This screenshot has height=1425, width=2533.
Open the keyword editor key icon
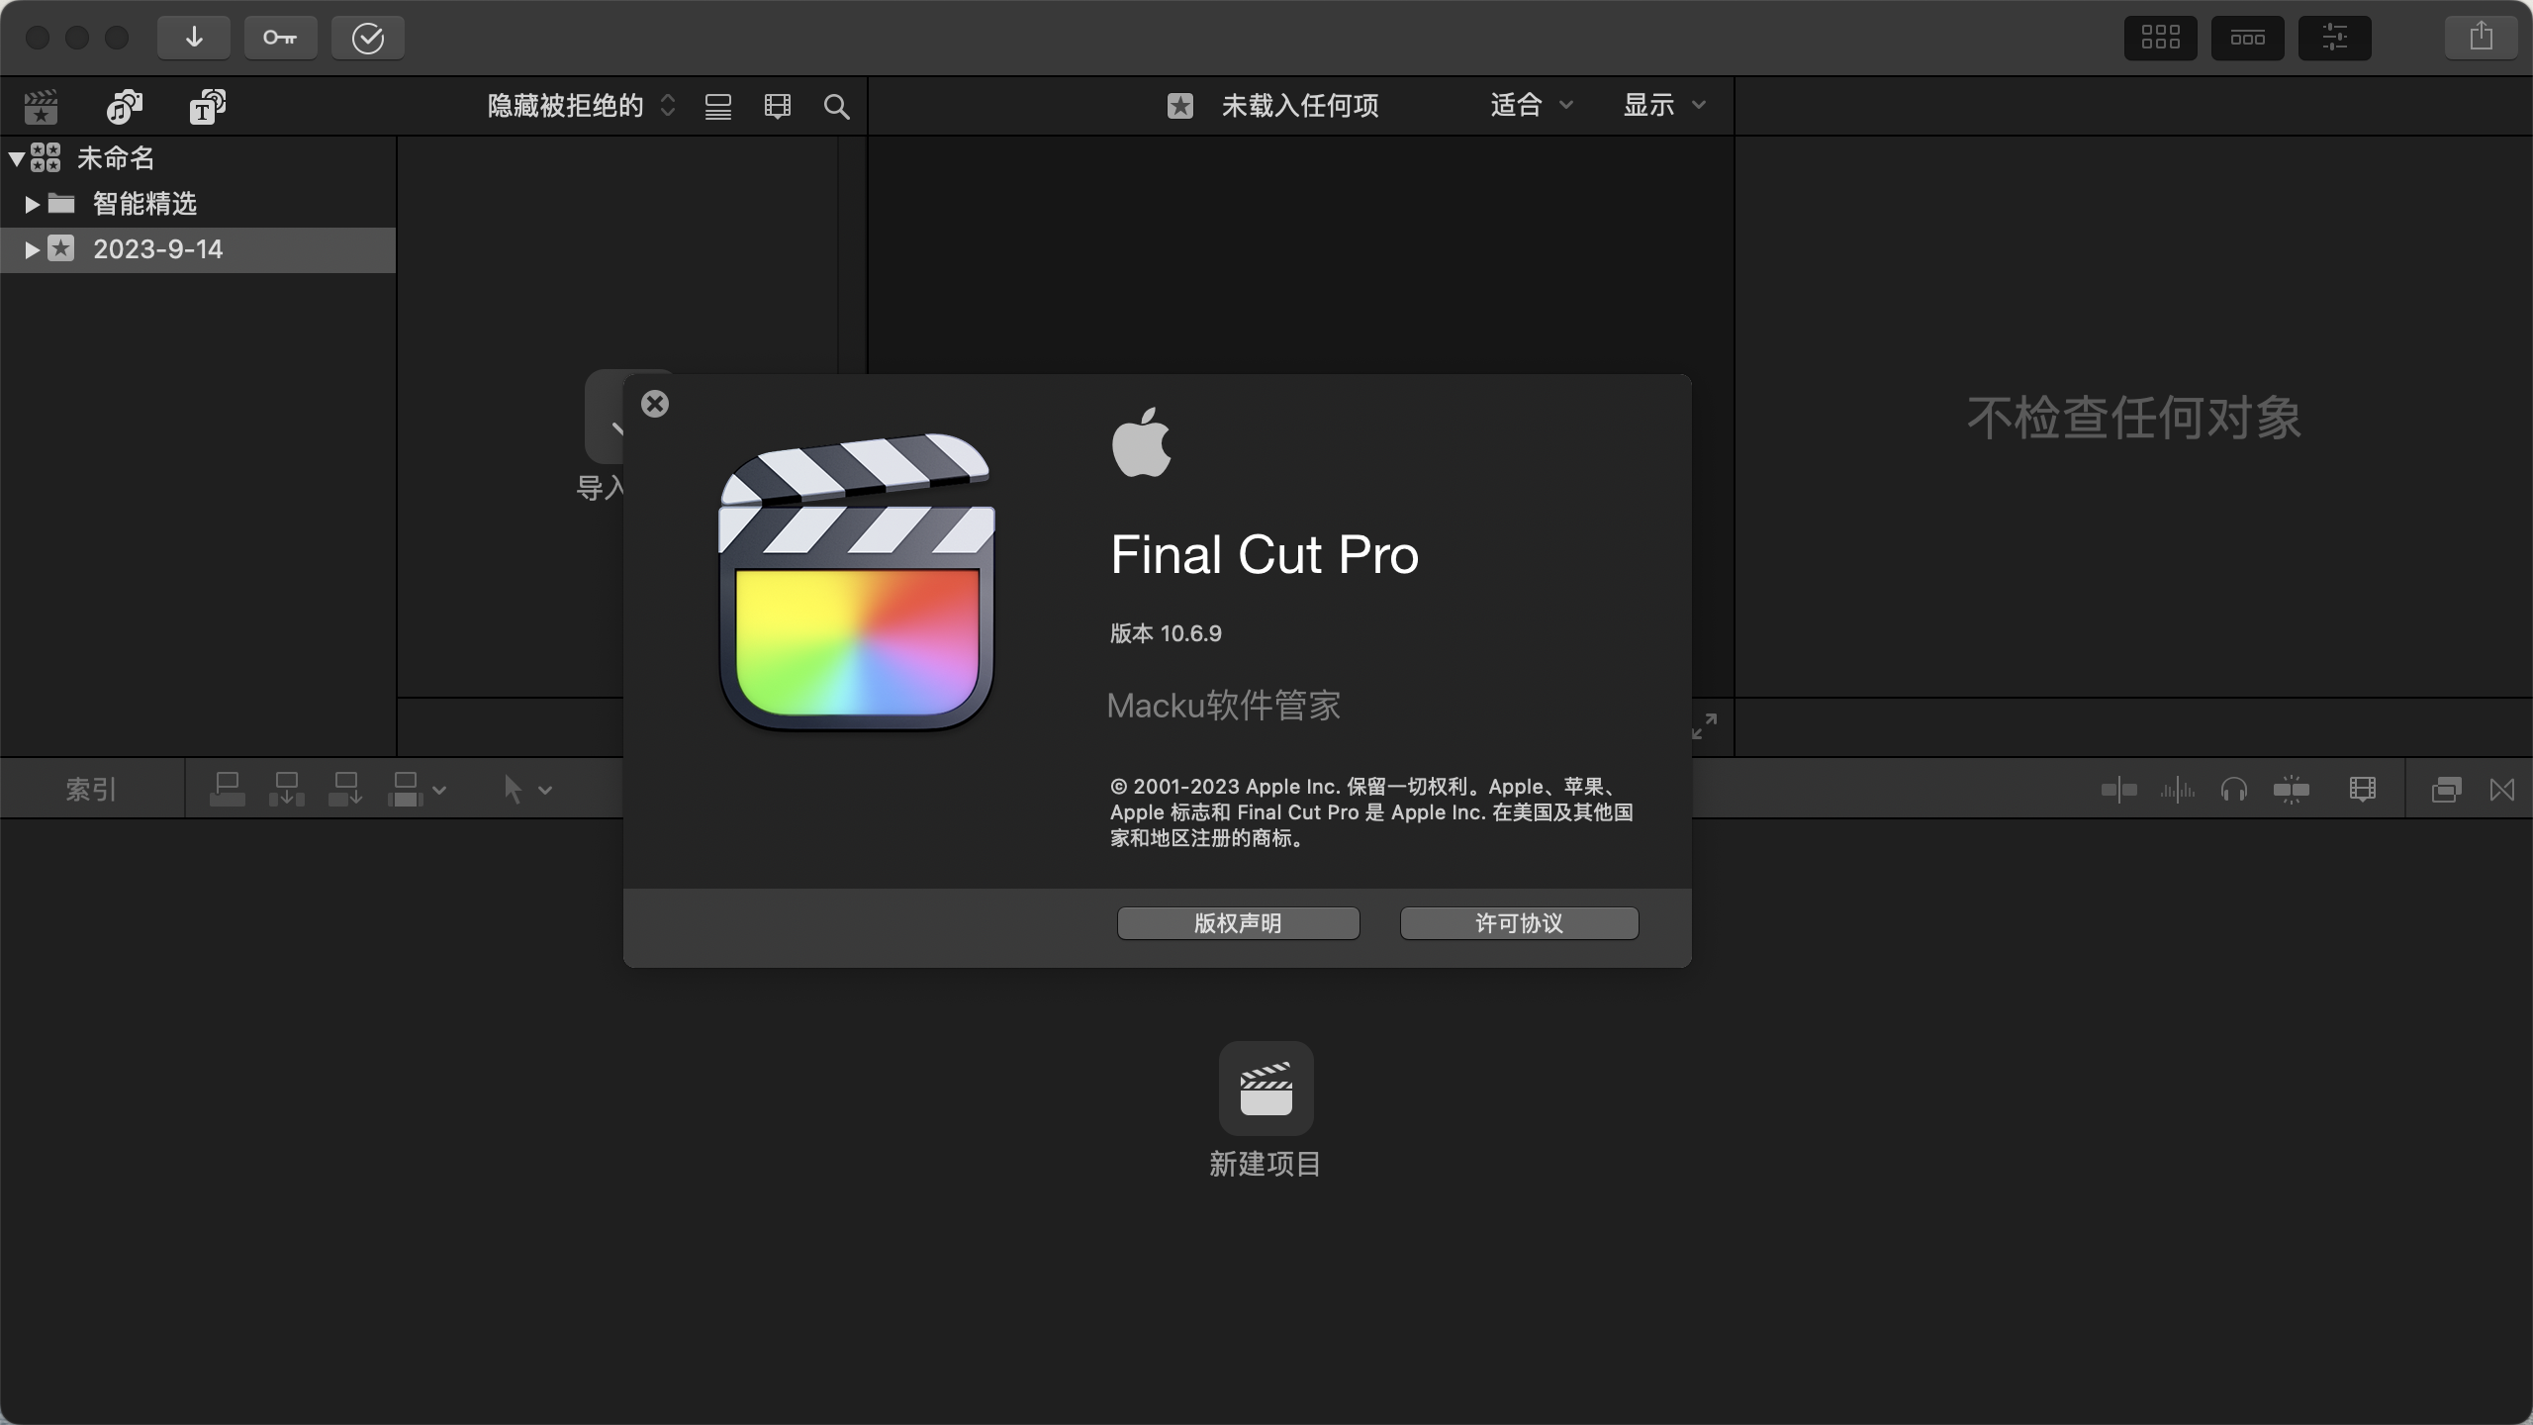[280, 38]
